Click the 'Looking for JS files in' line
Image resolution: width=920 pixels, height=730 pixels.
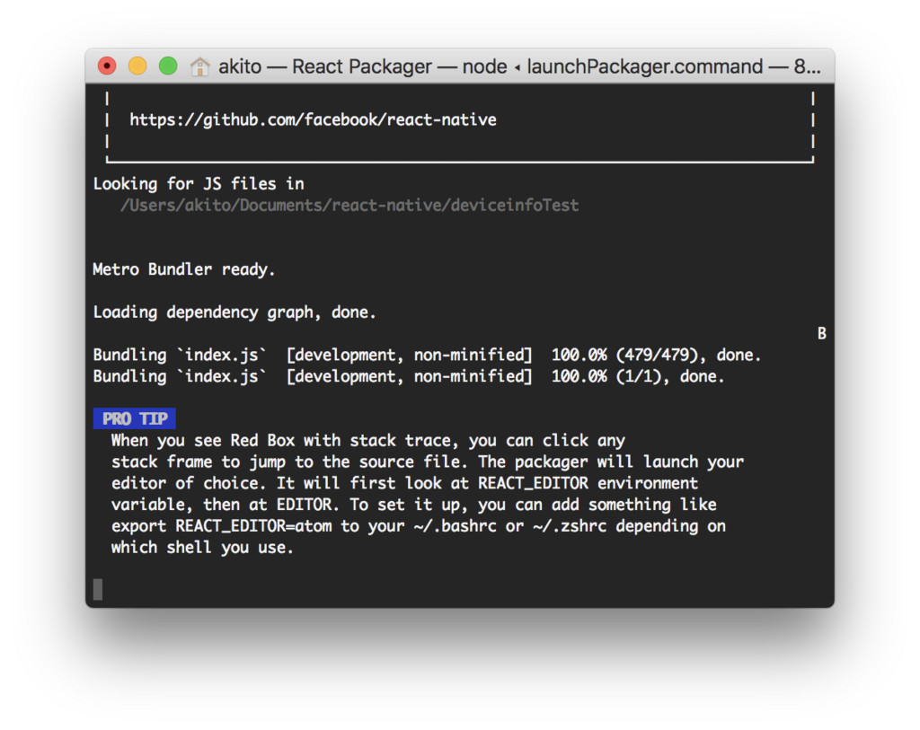[x=199, y=183]
